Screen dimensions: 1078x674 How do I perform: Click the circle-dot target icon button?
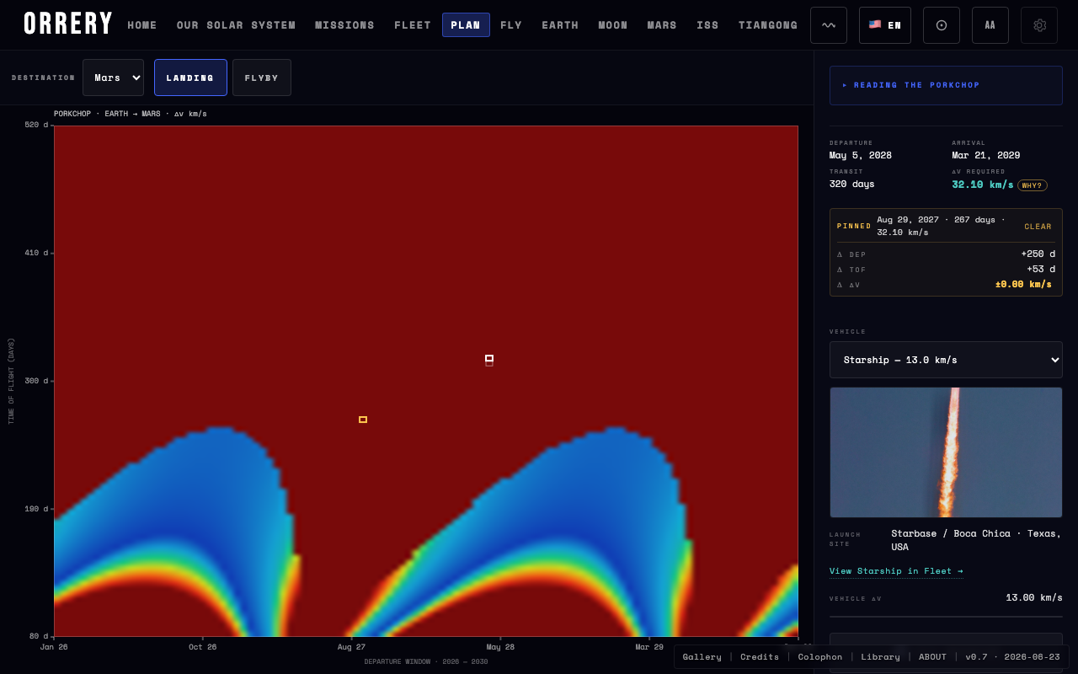point(942,25)
